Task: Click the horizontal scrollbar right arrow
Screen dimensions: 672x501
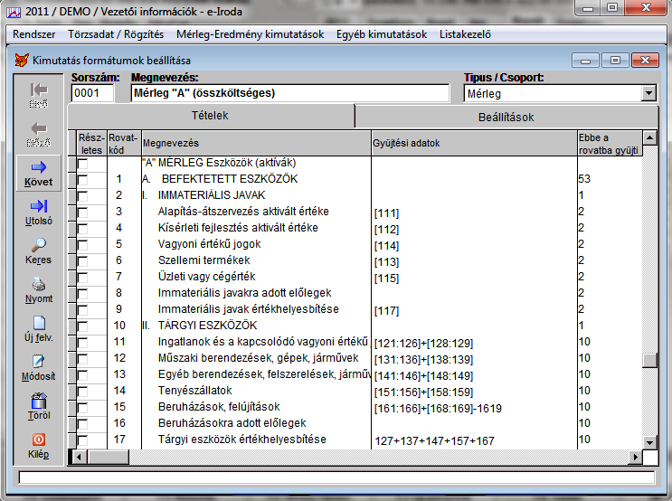Action: (x=635, y=455)
